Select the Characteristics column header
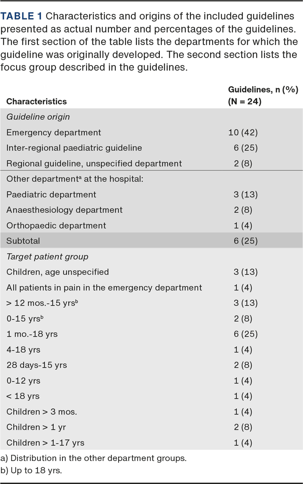The height and width of the screenshot is (484, 303). [x=36, y=101]
